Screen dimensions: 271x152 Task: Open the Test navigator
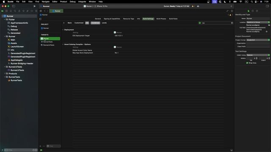click(x=23, y=11)
